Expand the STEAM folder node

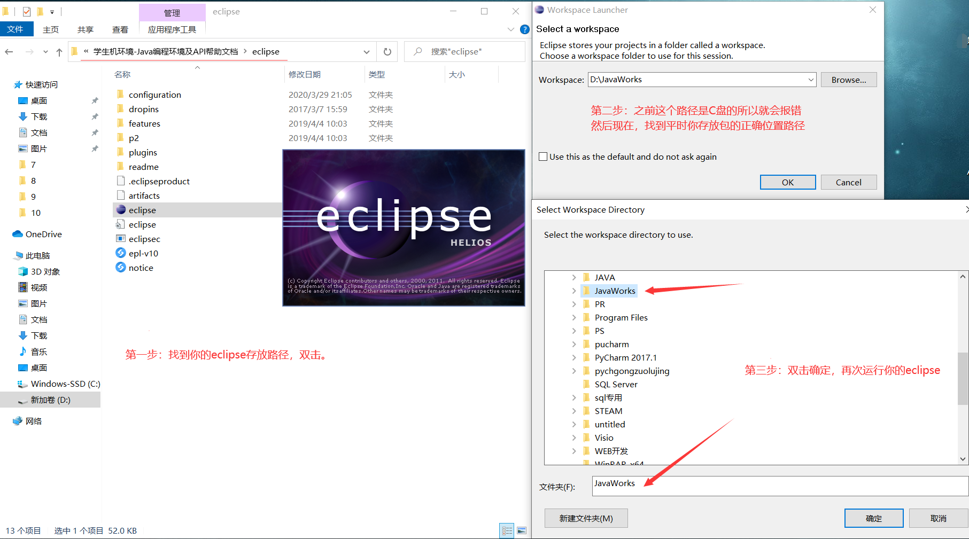pos(574,411)
